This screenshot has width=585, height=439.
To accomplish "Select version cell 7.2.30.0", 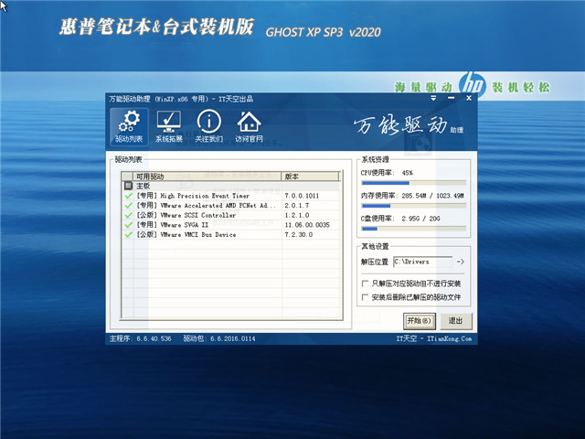I will pos(299,234).
